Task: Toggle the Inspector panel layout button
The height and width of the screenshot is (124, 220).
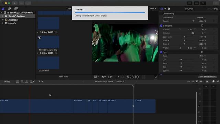Action: 203,3
